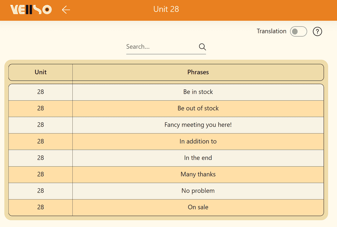The width and height of the screenshot is (337, 227).
Task: Click the "No problem" phrase
Action: point(198,191)
